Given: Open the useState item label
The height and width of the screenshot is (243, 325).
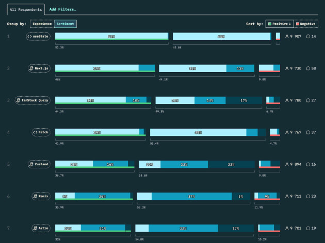Looking at the screenshot, I should (x=38, y=37).
